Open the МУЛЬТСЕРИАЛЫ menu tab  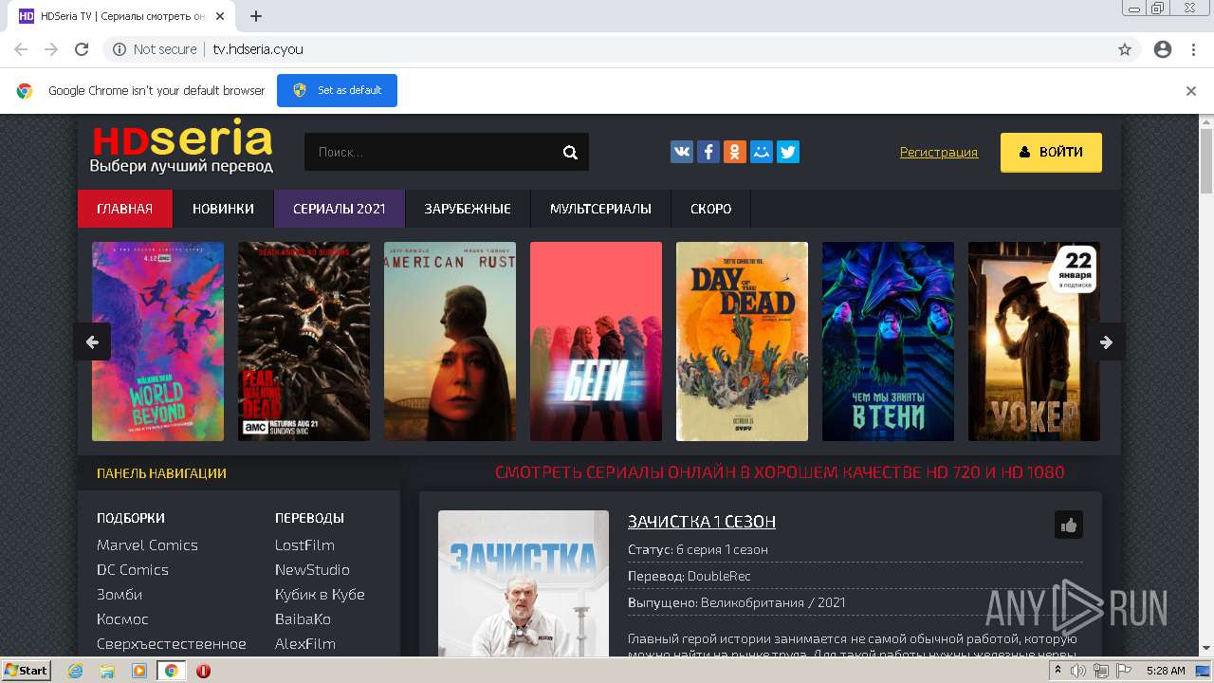point(600,209)
